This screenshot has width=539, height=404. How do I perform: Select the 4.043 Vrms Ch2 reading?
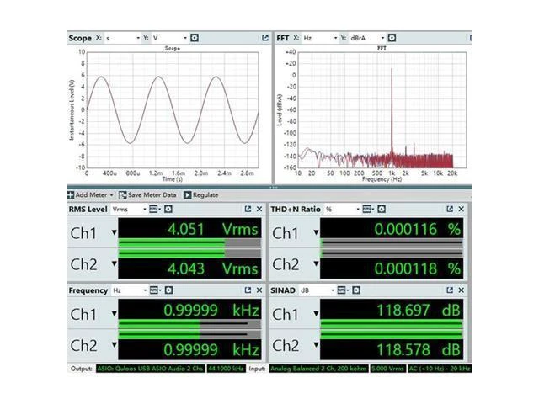click(213, 268)
